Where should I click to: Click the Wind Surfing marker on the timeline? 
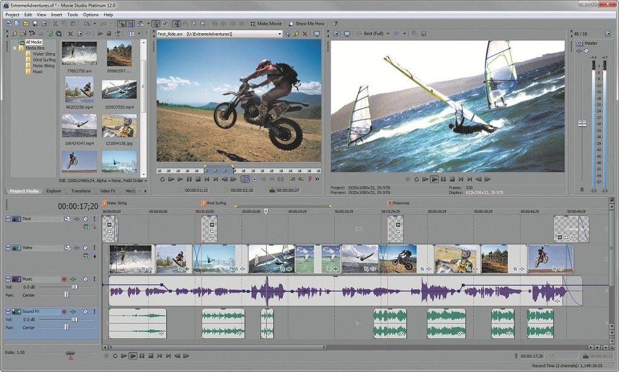(x=204, y=203)
